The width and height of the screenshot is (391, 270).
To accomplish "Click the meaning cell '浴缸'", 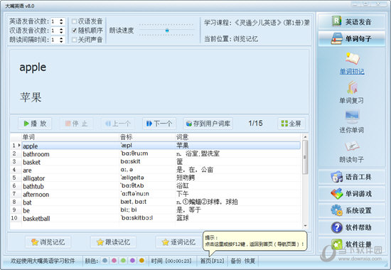I will point(183,185).
